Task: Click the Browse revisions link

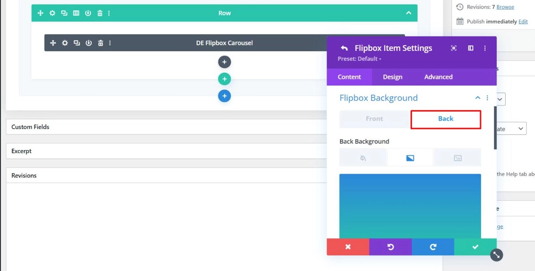Action: click(505, 7)
